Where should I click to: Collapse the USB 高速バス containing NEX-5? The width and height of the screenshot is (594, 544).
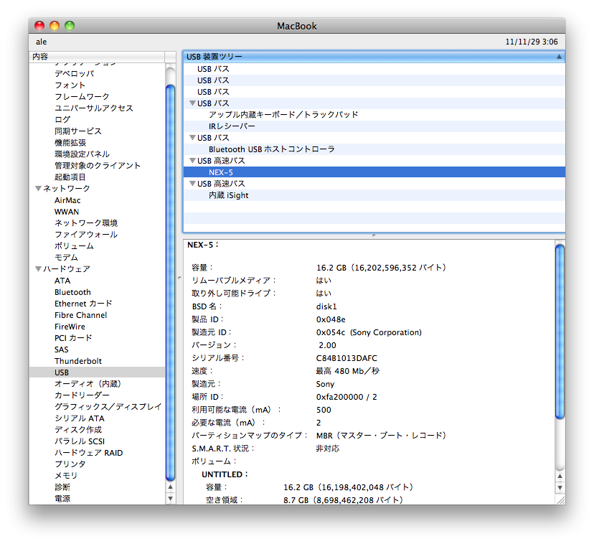(192, 161)
